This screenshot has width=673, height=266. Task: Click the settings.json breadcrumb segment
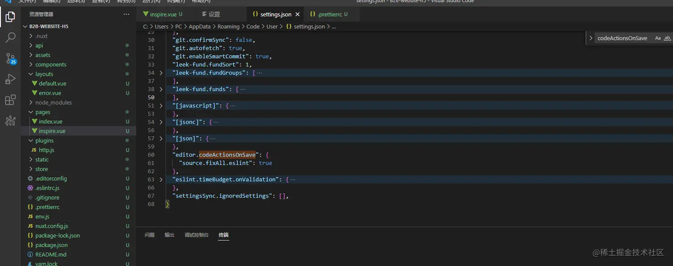coord(309,27)
